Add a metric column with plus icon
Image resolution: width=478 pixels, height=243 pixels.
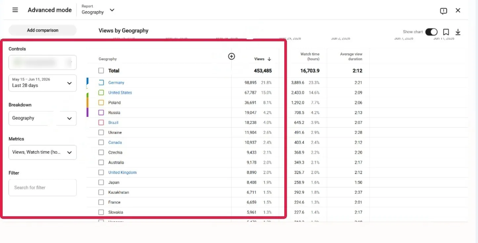[x=232, y=56]
